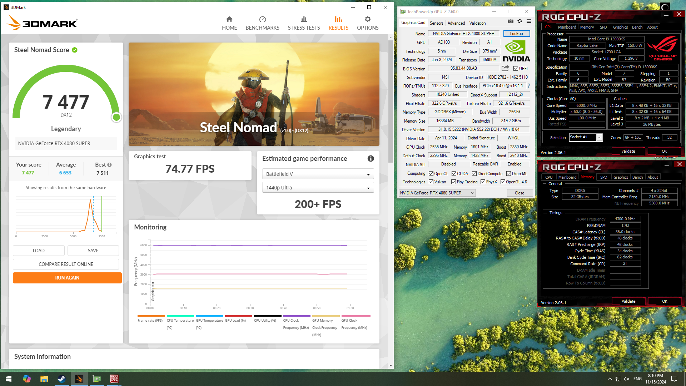The width and height of the screenshot is (686, 386).
Task: Open Windows Start menu
Action: (9, 379)
